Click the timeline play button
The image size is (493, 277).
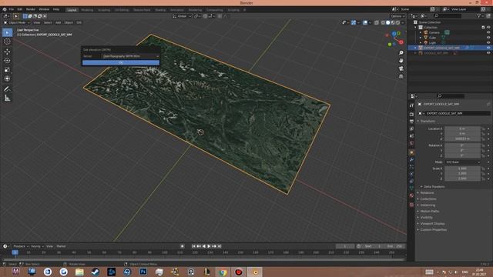(x=209, y=246)
